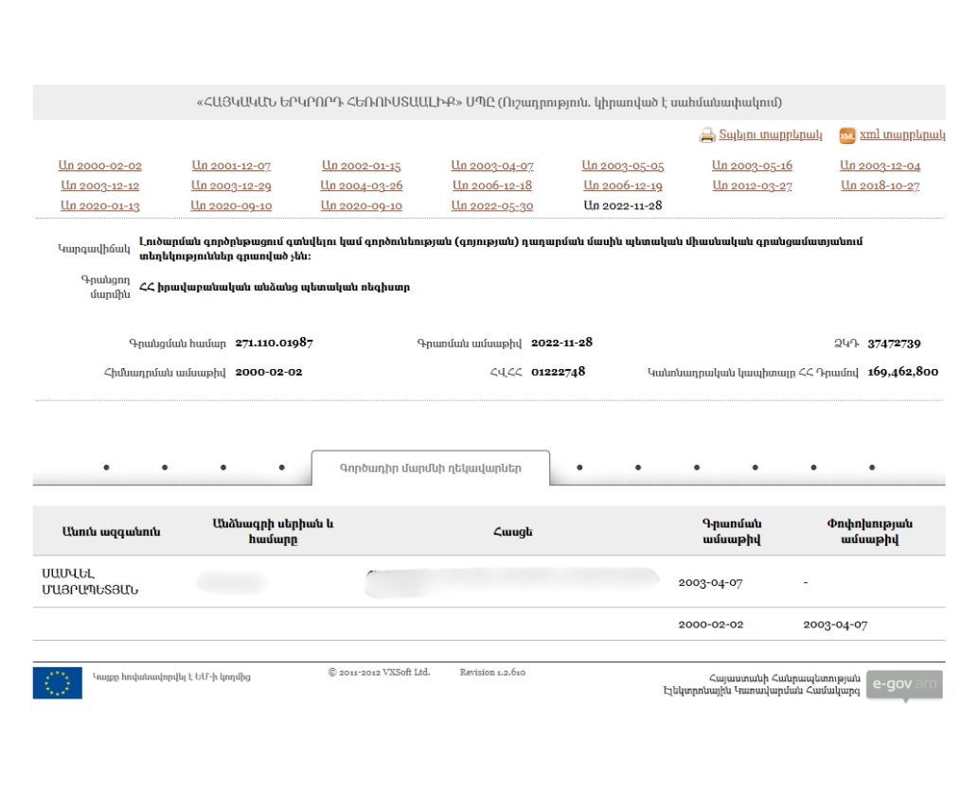
Task: Click the orange XML file icon
Action: [x=847, y=136]
